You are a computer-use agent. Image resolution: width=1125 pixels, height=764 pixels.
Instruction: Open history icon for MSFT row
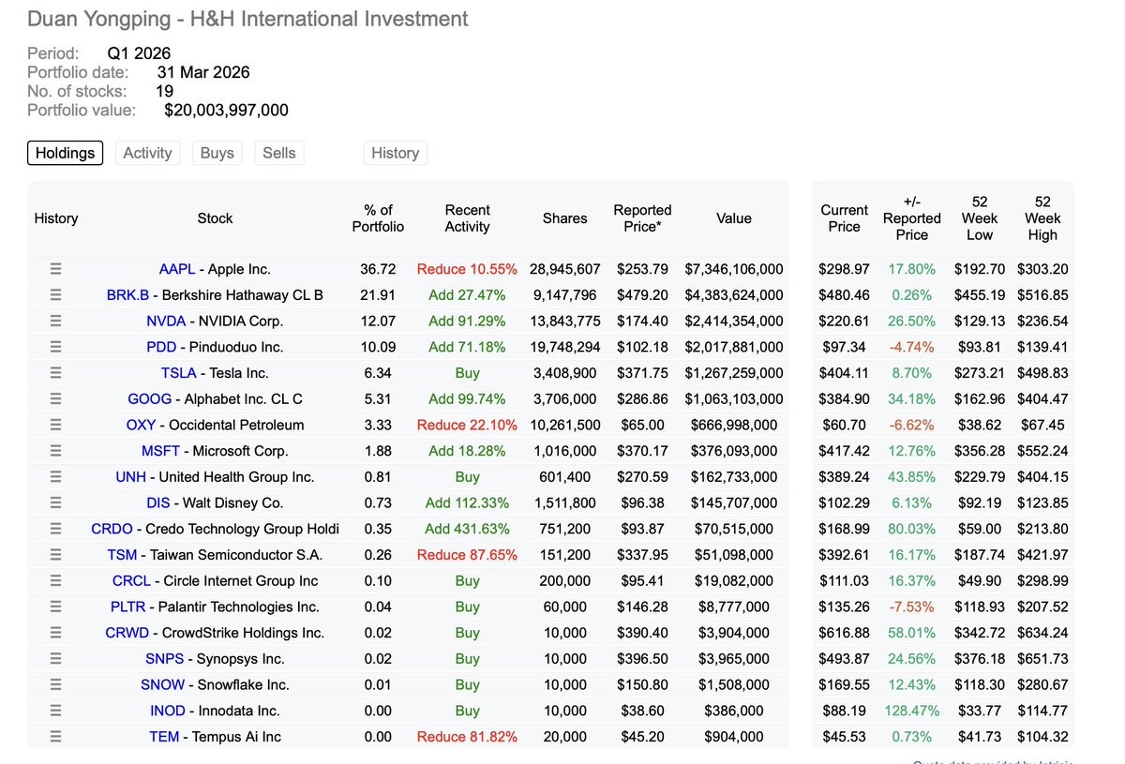point(55,451)
